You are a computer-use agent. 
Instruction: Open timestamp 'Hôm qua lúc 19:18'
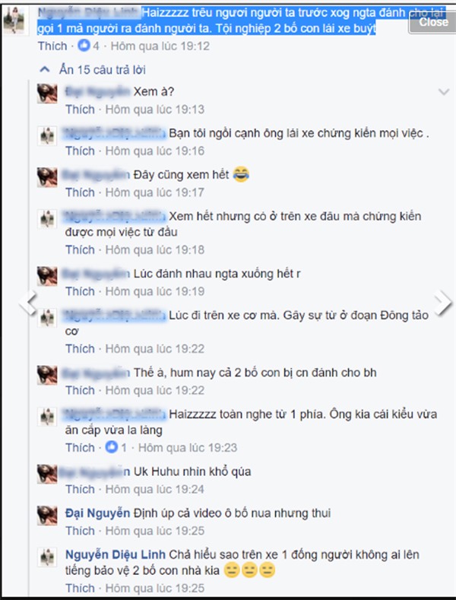155,249
